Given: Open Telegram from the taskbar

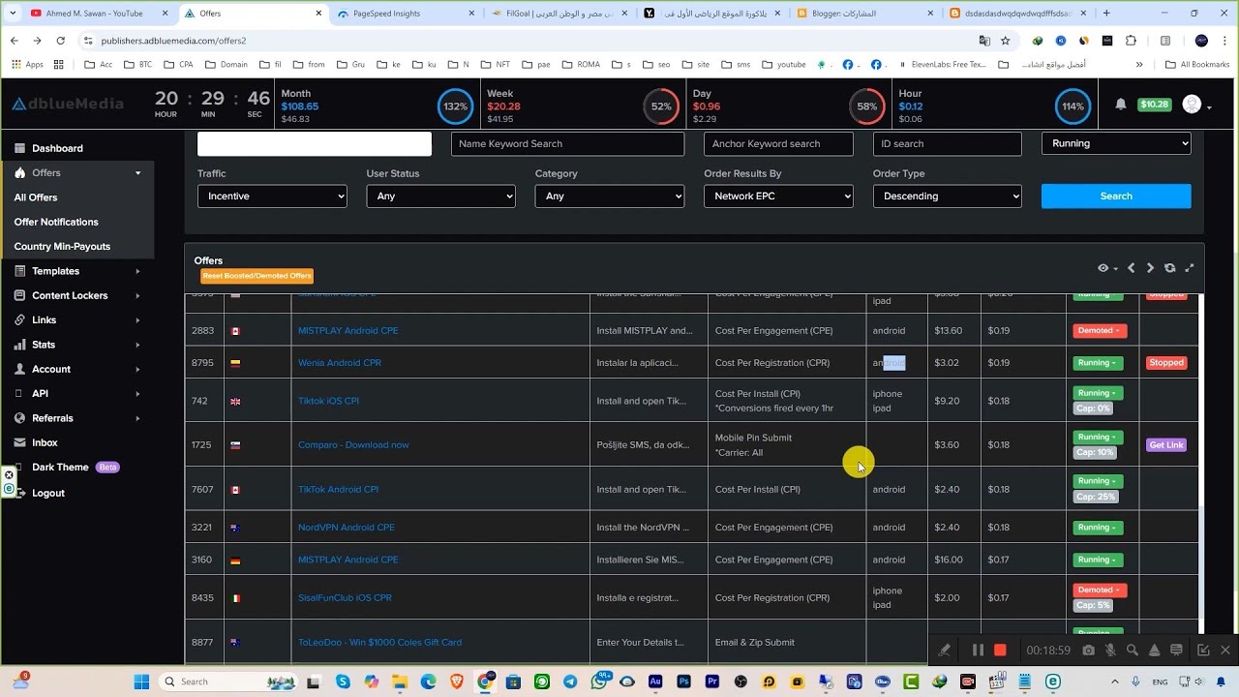Looking at the screenshot, I should click(570, 682).
